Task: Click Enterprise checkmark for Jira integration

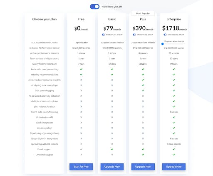Action: point(174,128)
